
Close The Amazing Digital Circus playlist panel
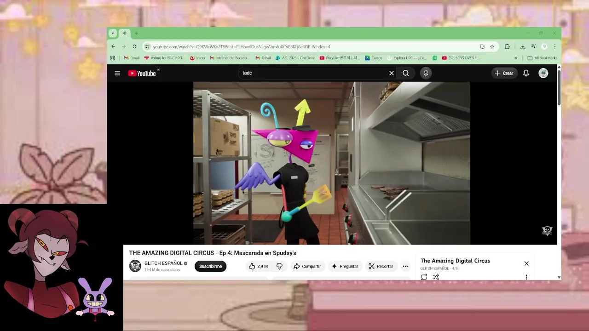(526, 263)
